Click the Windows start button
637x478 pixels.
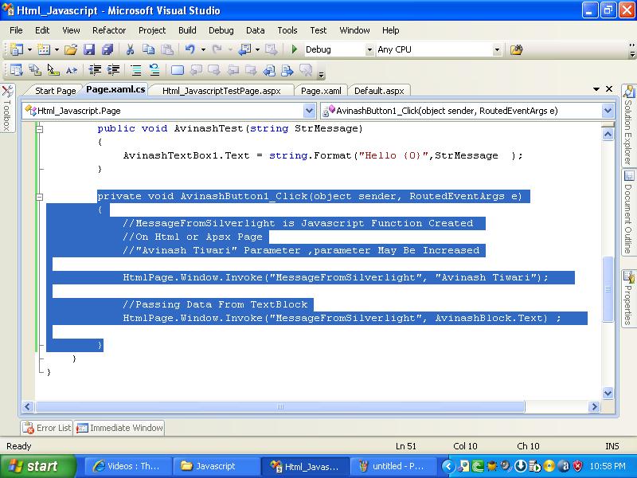37,466
